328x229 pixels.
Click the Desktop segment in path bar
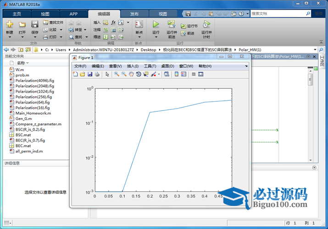148,49
